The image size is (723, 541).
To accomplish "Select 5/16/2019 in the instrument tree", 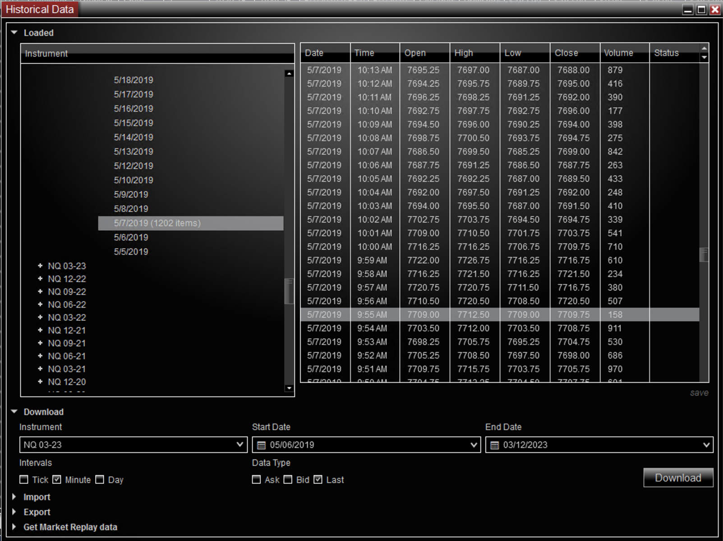I will [x=134, y=109].
